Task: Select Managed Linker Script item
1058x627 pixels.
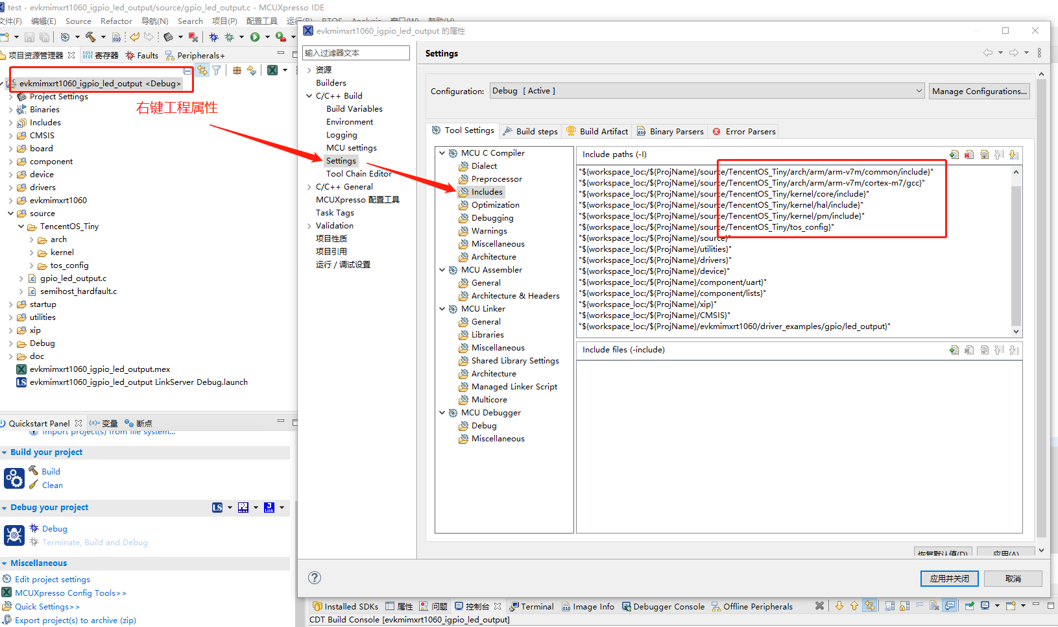Action: click(x=514, y=387)
